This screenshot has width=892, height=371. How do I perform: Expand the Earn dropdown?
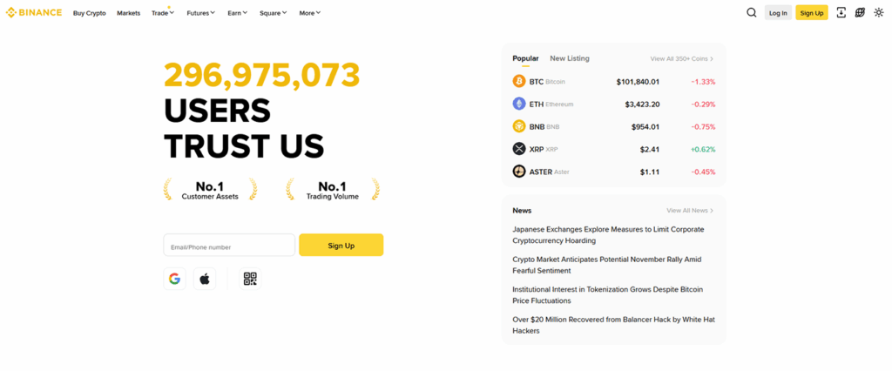237,13
